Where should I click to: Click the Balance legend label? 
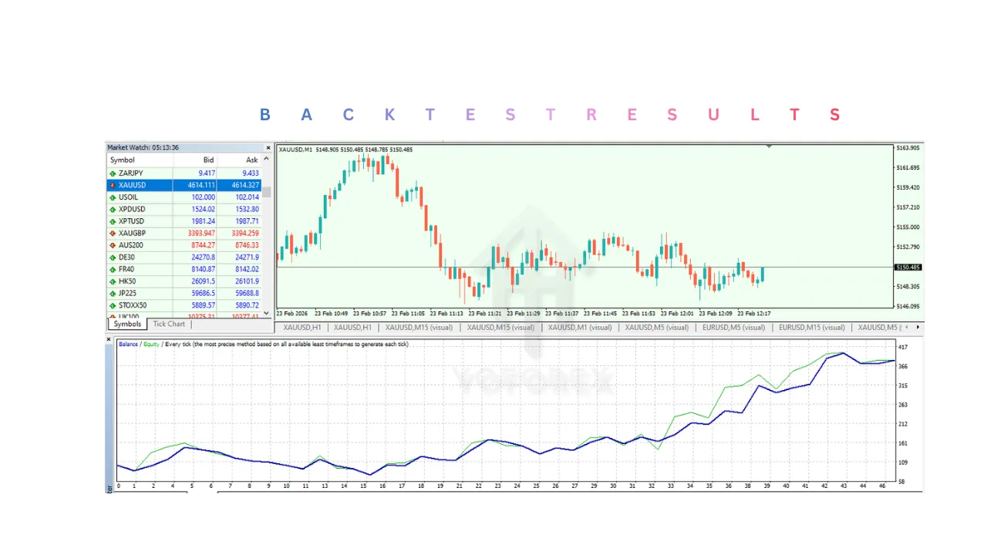[x=128, y=345]
